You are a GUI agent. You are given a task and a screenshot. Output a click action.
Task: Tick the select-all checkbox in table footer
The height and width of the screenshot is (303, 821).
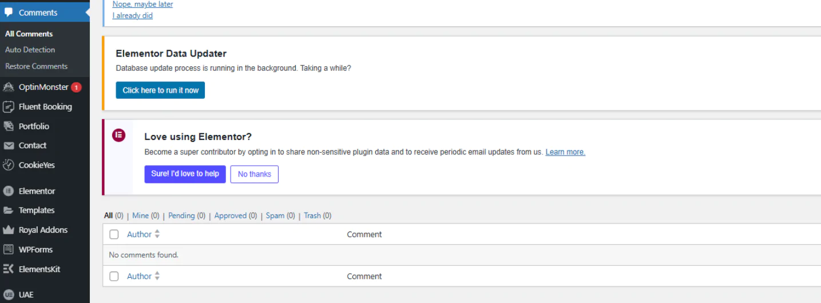click(114, 276)
